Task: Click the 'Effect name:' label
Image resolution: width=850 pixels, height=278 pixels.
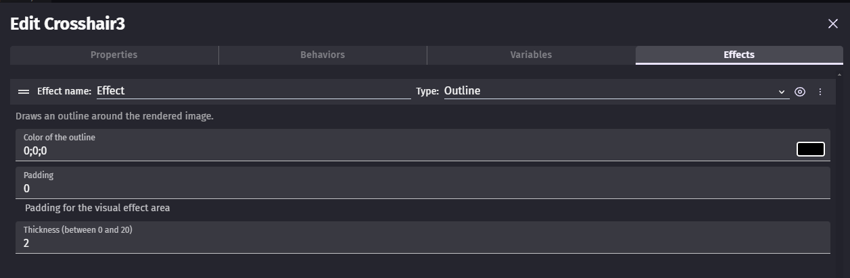Action: [64, 91]
